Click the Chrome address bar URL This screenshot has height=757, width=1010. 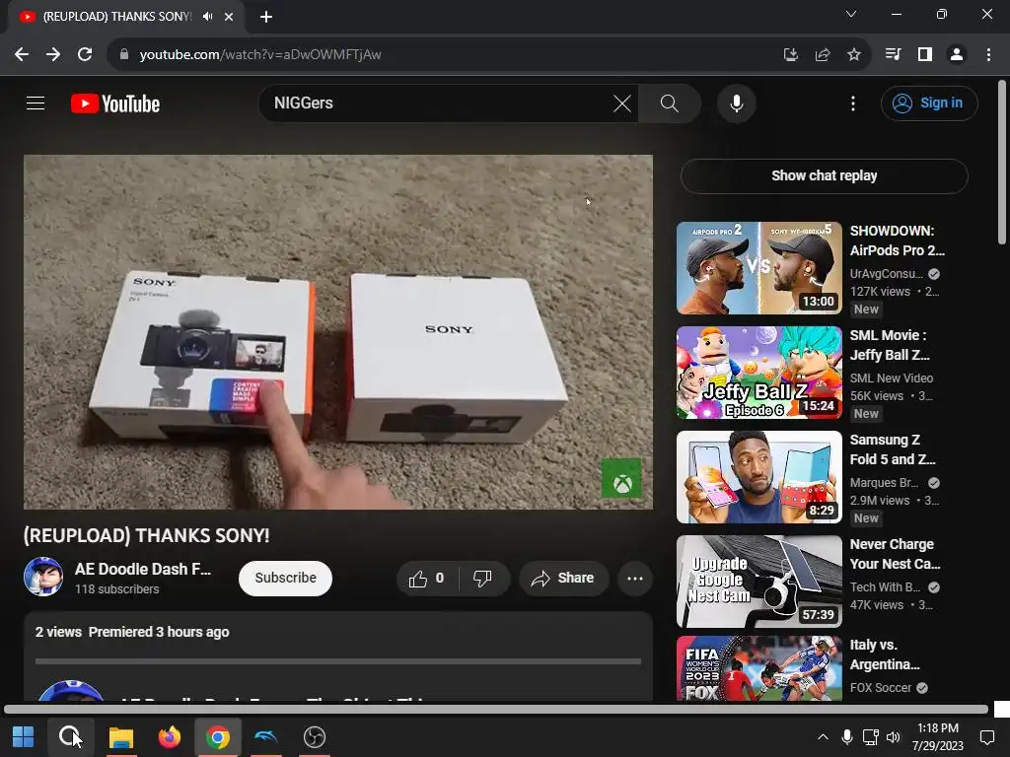click(x=260, y=55)
